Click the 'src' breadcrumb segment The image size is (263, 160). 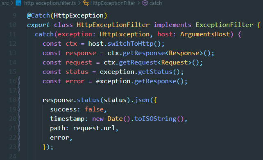(5, 3)
